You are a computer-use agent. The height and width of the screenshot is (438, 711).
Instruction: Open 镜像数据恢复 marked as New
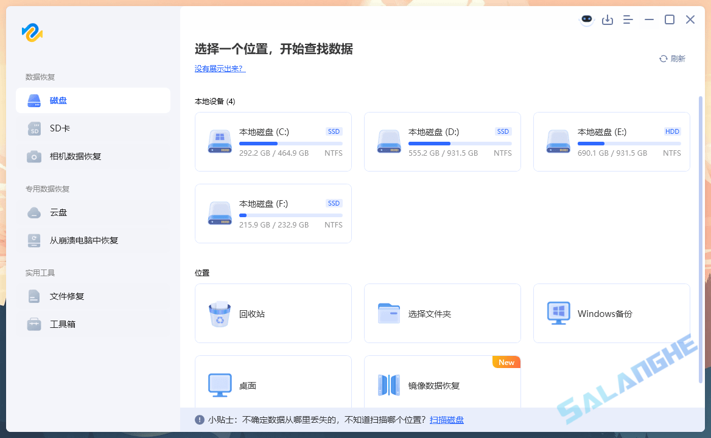coord(442,384)
